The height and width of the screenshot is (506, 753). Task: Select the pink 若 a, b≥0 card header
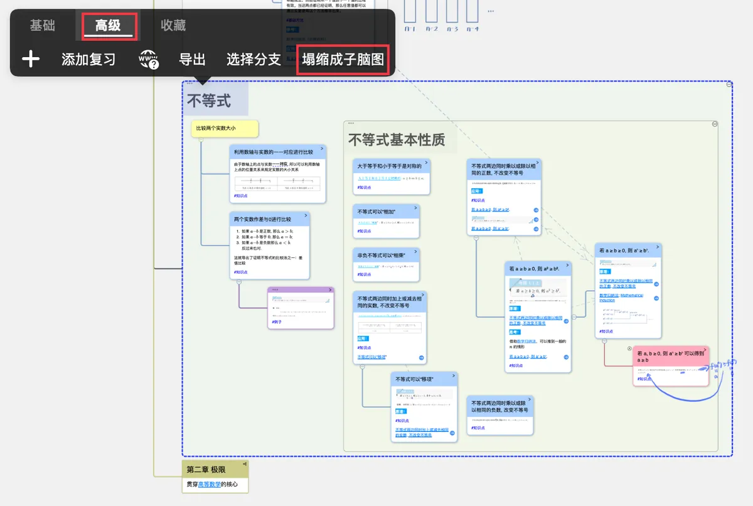671,357
